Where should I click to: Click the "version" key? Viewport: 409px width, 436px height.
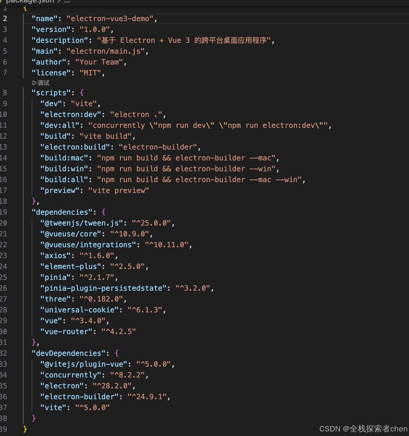click(51, 30)
